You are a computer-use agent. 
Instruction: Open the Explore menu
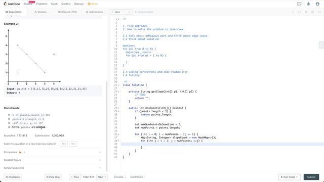28,4
